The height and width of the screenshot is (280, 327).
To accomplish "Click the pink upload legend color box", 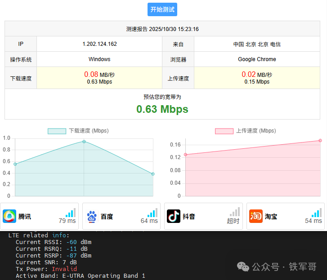I will (x=224, y=131).
